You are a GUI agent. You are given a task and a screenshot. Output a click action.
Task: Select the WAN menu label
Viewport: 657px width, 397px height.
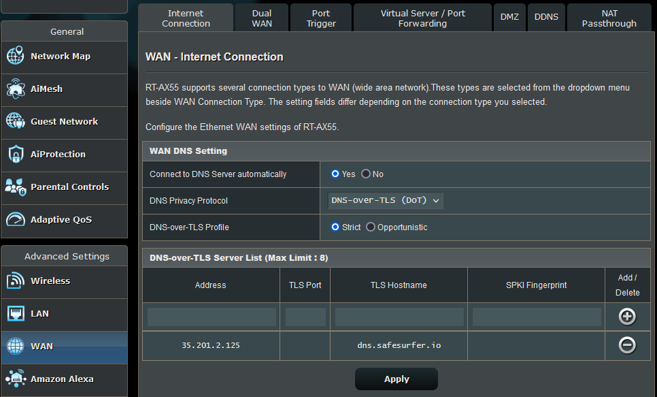(42, 347)
